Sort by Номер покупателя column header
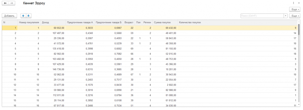The image size is (303, 110). coord(29,22)
